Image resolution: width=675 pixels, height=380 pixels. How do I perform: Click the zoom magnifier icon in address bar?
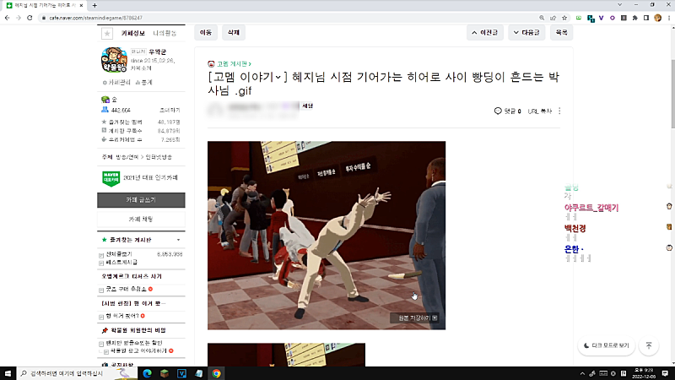542,18
